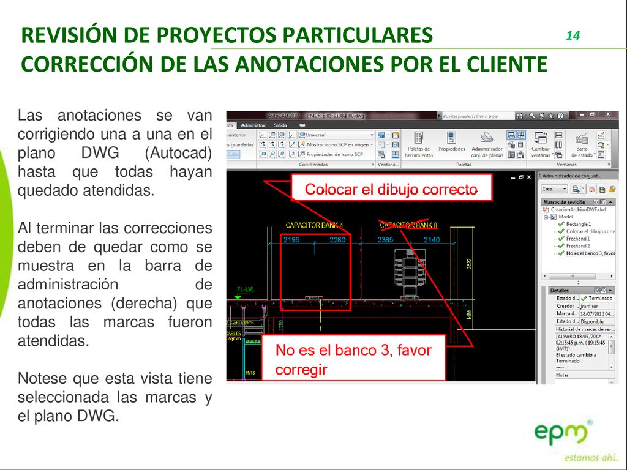Select the Freehand 1 markup
The width and height of the screenshot is (627, 470).
(578, 239)
